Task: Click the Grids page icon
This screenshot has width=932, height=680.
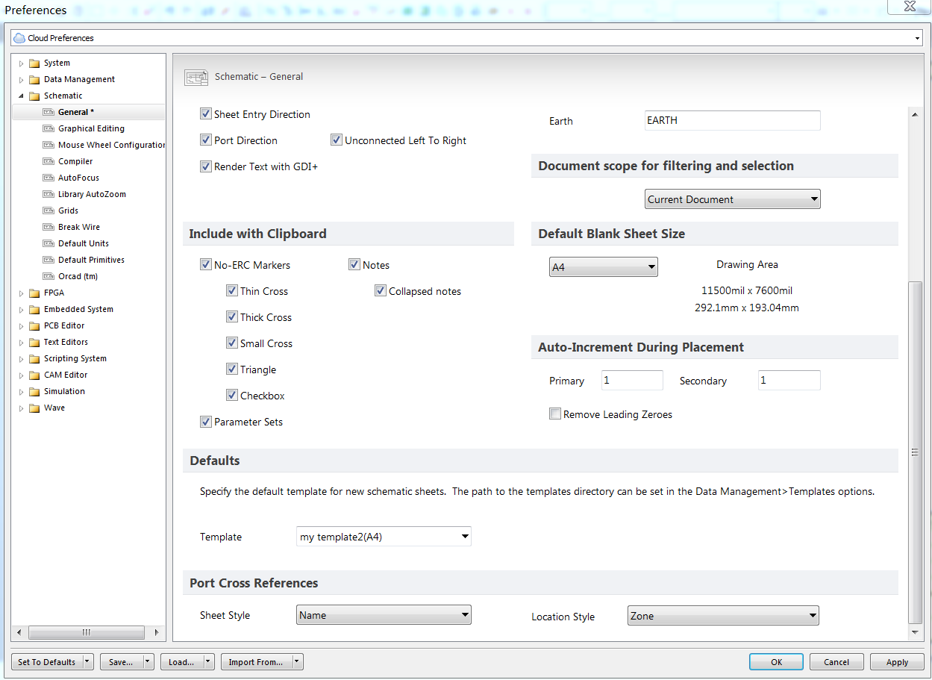Action: pyautogui.click(x=49, y=210)
